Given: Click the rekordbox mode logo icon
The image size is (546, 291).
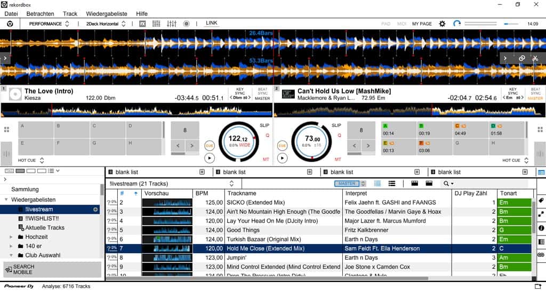Looking at the screenshot, I should point(10,23).
